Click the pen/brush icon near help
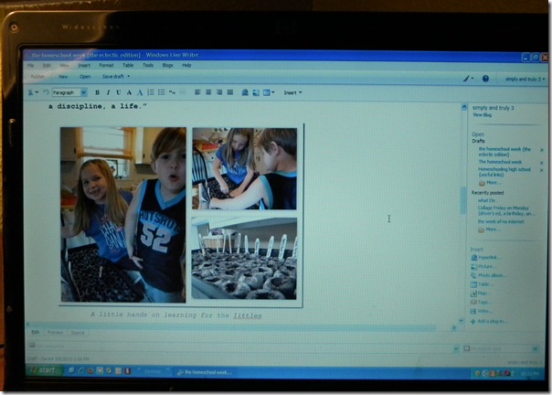552x395 pixels. click(466, 79)
